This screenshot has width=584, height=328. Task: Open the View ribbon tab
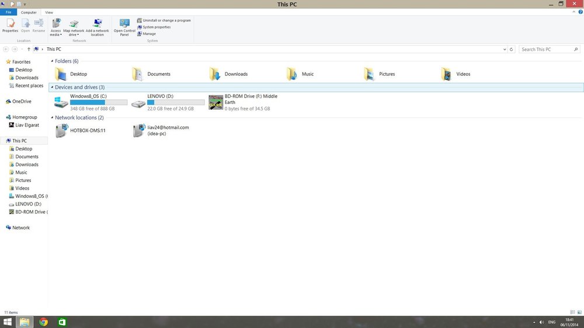point(49,12)
